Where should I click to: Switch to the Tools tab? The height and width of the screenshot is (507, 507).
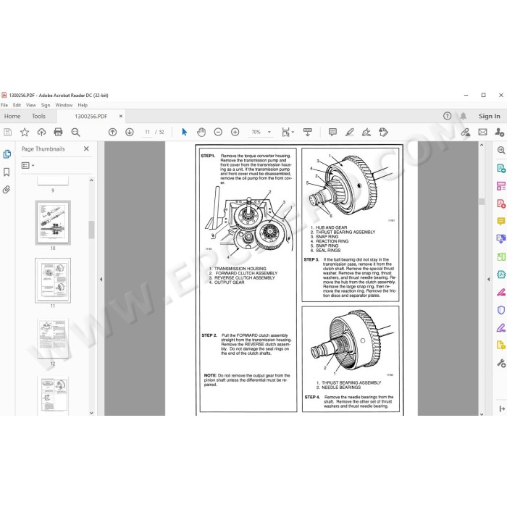click(38, 116)
